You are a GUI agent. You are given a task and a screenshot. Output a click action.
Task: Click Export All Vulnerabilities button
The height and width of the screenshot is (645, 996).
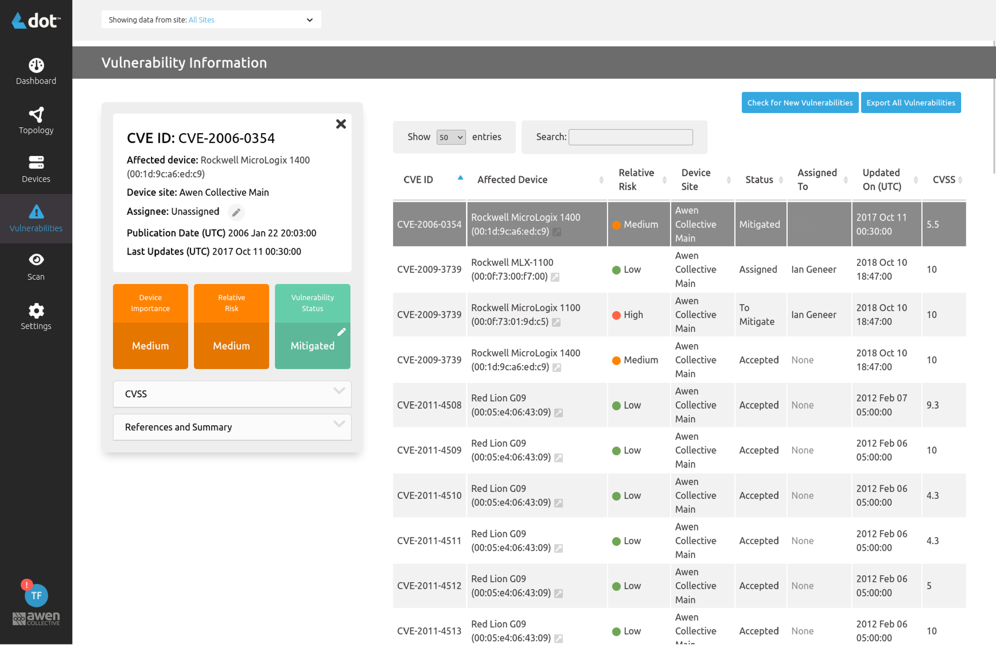(910, 102)
